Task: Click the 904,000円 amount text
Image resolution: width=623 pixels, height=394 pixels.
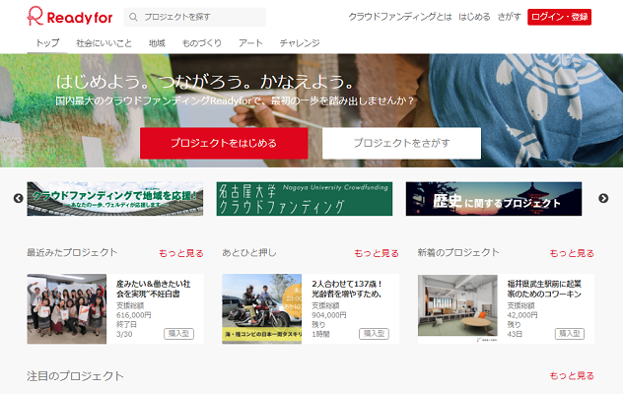Action: (x=329, y=315)
